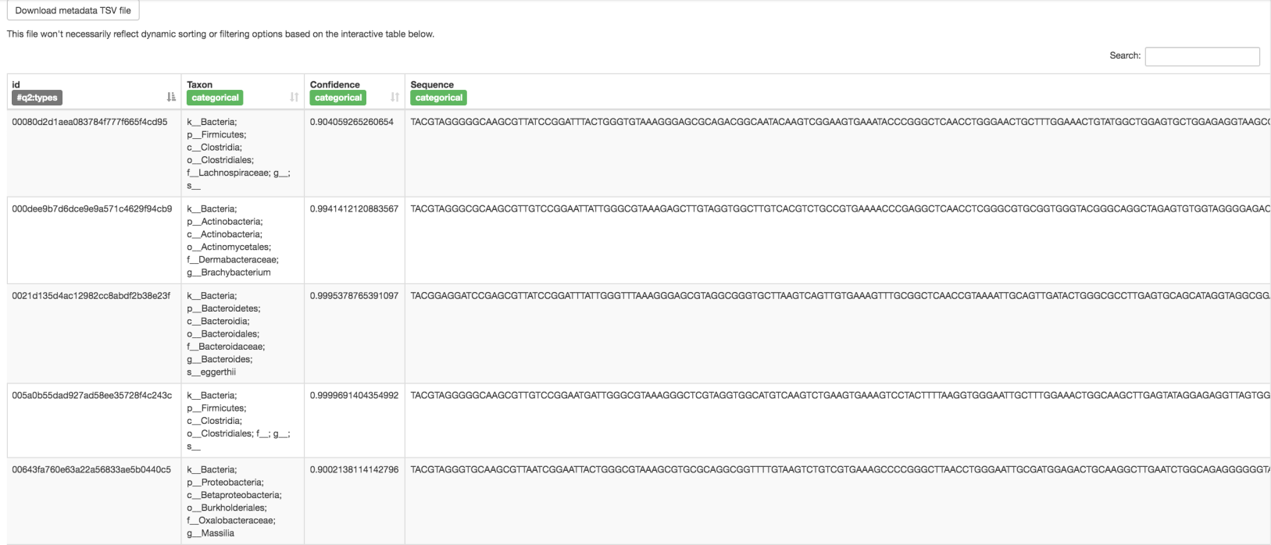This screenshot has height=545, width=1271.
Task: Click the #q2:types badge under id
Action: click(37, 98)
